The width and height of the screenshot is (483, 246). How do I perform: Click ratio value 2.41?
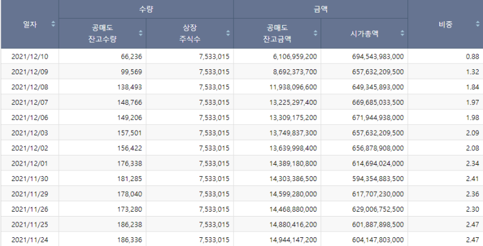pos(473,179)
